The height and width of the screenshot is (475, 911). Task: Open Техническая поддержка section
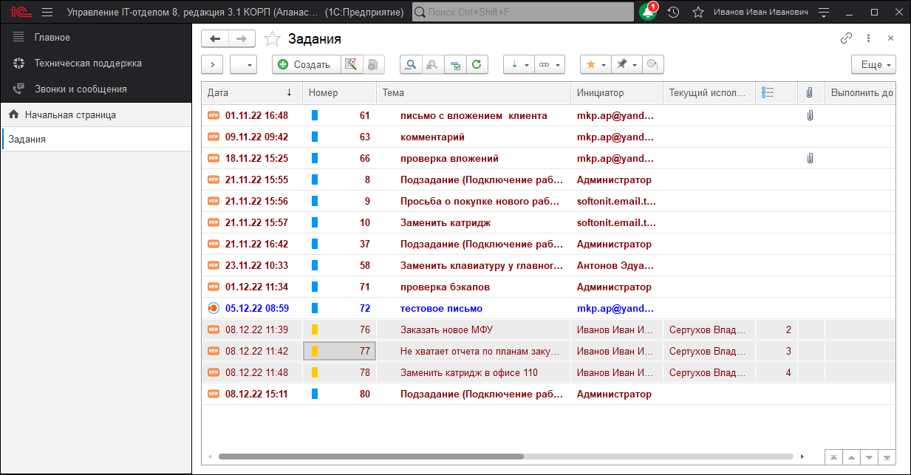88,63
